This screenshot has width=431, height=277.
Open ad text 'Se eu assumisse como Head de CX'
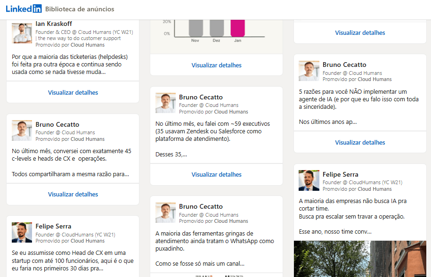[73, 261]
